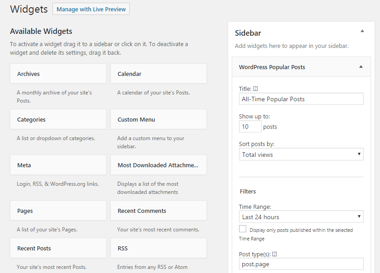The width and height of the screenshot is (380, 273).
Task: Click 'Add widgets here to appear' description
Action: tap(291, 46)
